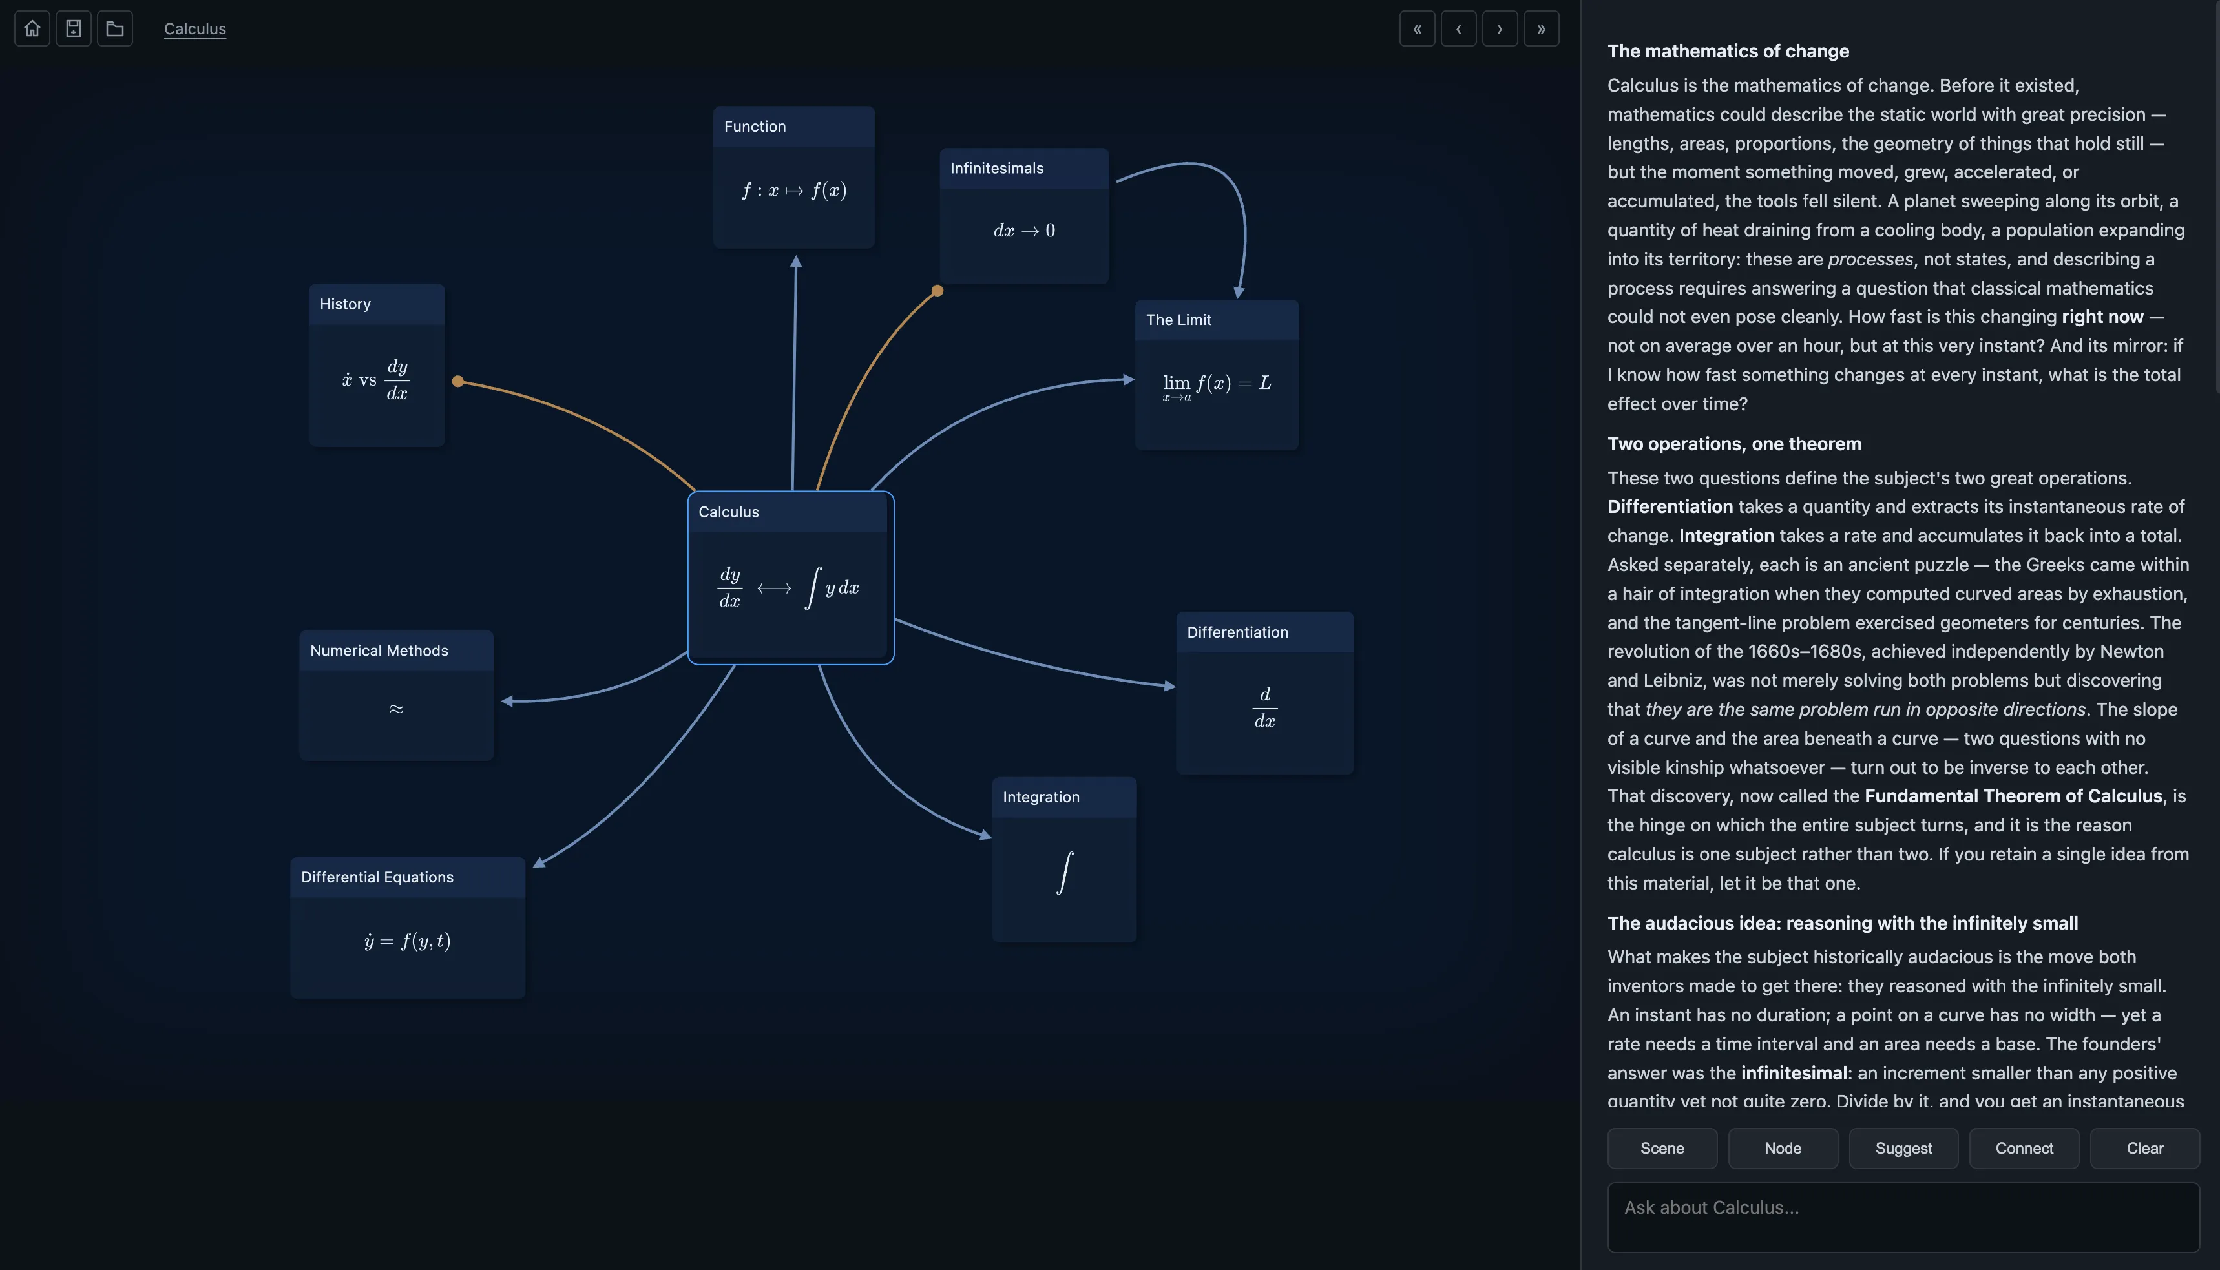Click the orange connector dot below Infinitesimals

[x=937, y=291]
